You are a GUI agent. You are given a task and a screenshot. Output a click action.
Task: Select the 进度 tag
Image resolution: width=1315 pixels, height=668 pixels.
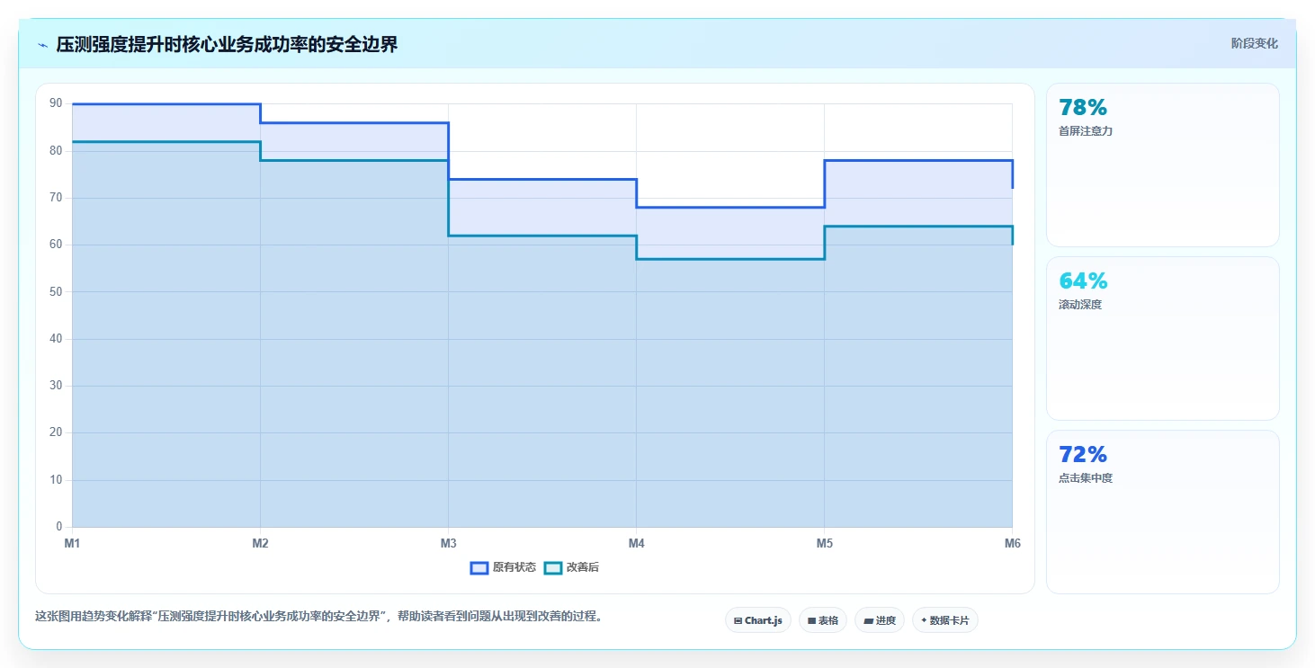point(880,620)
